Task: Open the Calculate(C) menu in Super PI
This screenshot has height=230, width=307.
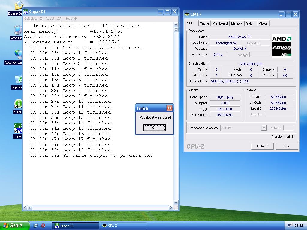Action: 33,19
